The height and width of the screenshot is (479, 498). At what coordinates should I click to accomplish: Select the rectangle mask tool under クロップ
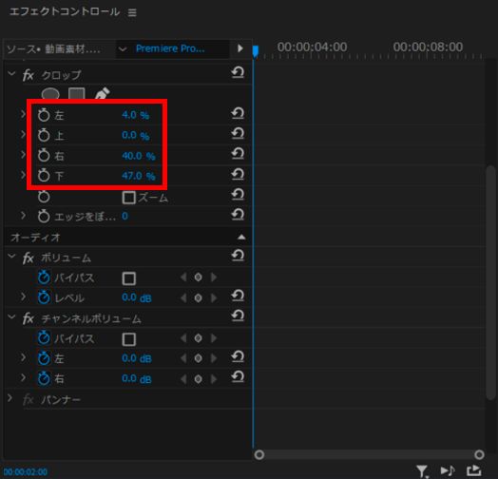click(x=77, y=93)
